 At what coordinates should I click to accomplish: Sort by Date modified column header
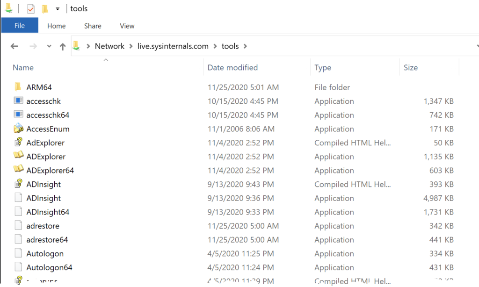(232, 68)
